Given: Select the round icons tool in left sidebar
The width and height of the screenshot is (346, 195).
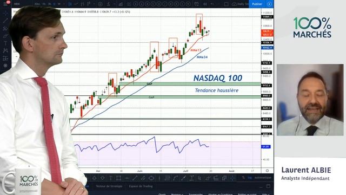Looking at the screenshot, I should click(5, 66).
